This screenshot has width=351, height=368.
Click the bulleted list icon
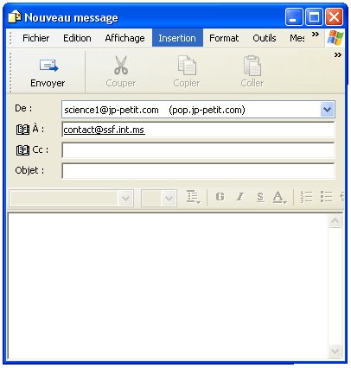pyautogui.click(x=327, y=197)
